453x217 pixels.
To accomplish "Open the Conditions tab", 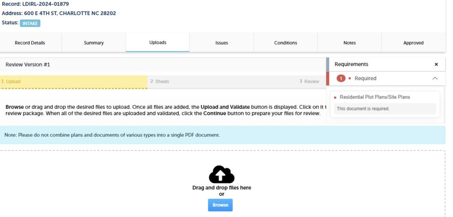I will (285, 43).
